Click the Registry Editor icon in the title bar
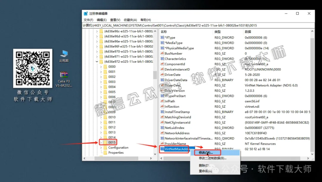This screenshot has width=322, height=182. [85, 13]
